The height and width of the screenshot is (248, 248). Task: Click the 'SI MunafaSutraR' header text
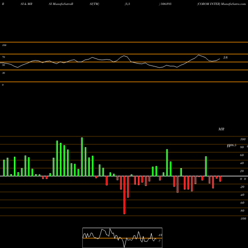61,4
